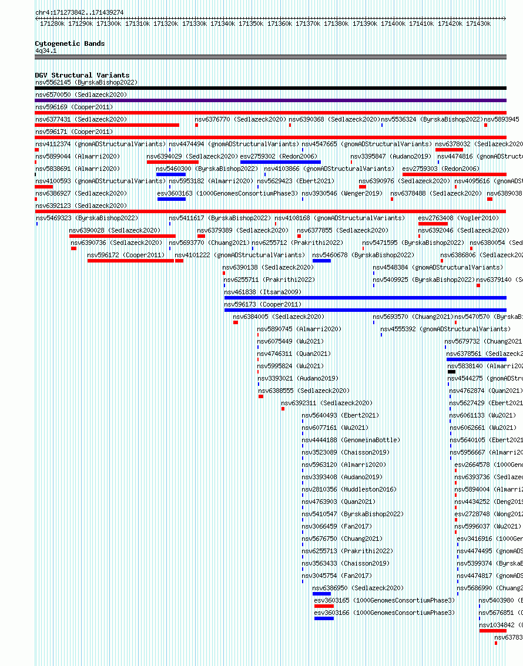Screen dimensions: 523x666
Task: Click the nsv596171 (Cooper2011) label
Action: coord(75,132)
